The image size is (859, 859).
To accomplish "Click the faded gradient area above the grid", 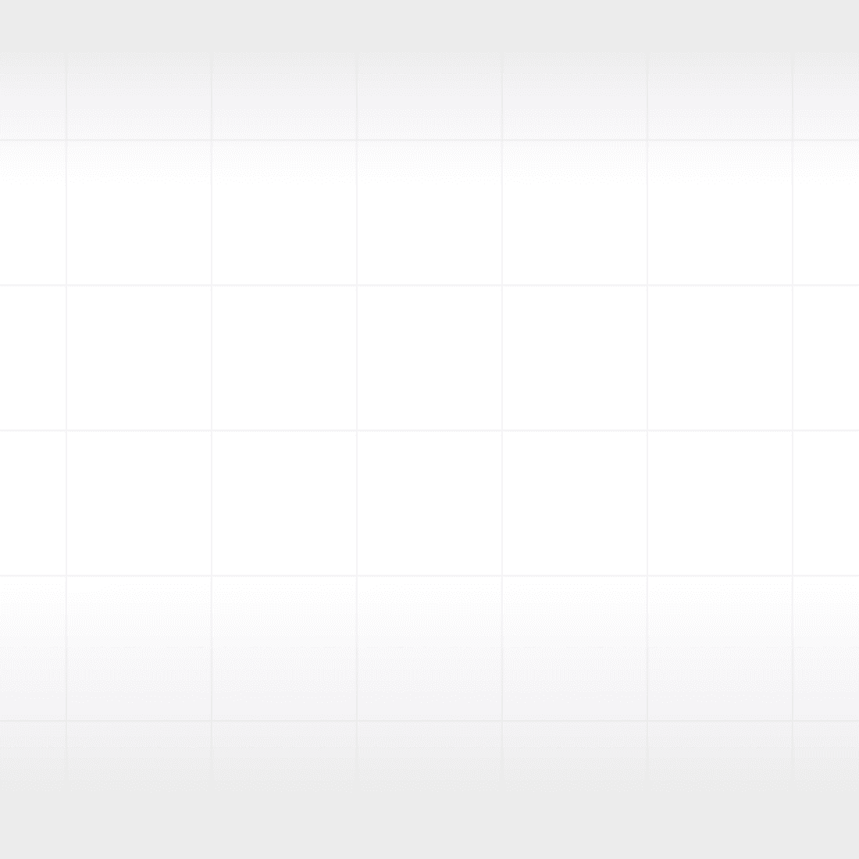I will (429, 23).
